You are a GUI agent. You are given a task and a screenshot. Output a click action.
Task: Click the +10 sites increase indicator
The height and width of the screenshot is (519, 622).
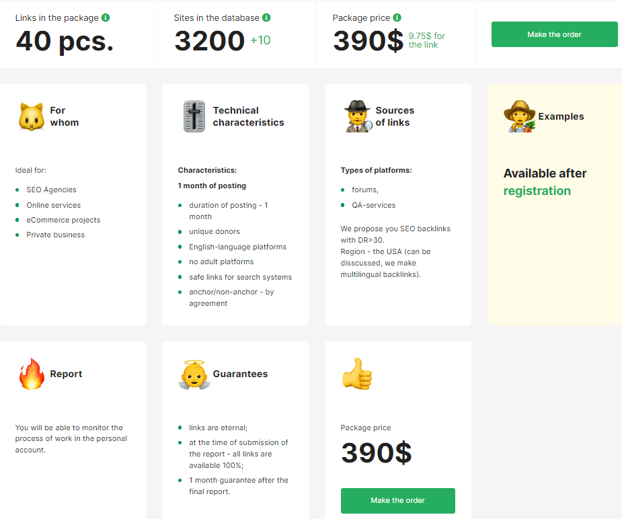[260, 40]
